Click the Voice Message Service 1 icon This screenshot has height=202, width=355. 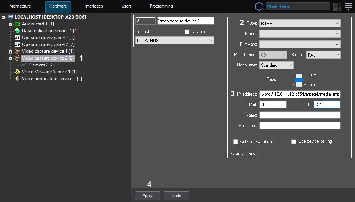click(x=18, y=72)
